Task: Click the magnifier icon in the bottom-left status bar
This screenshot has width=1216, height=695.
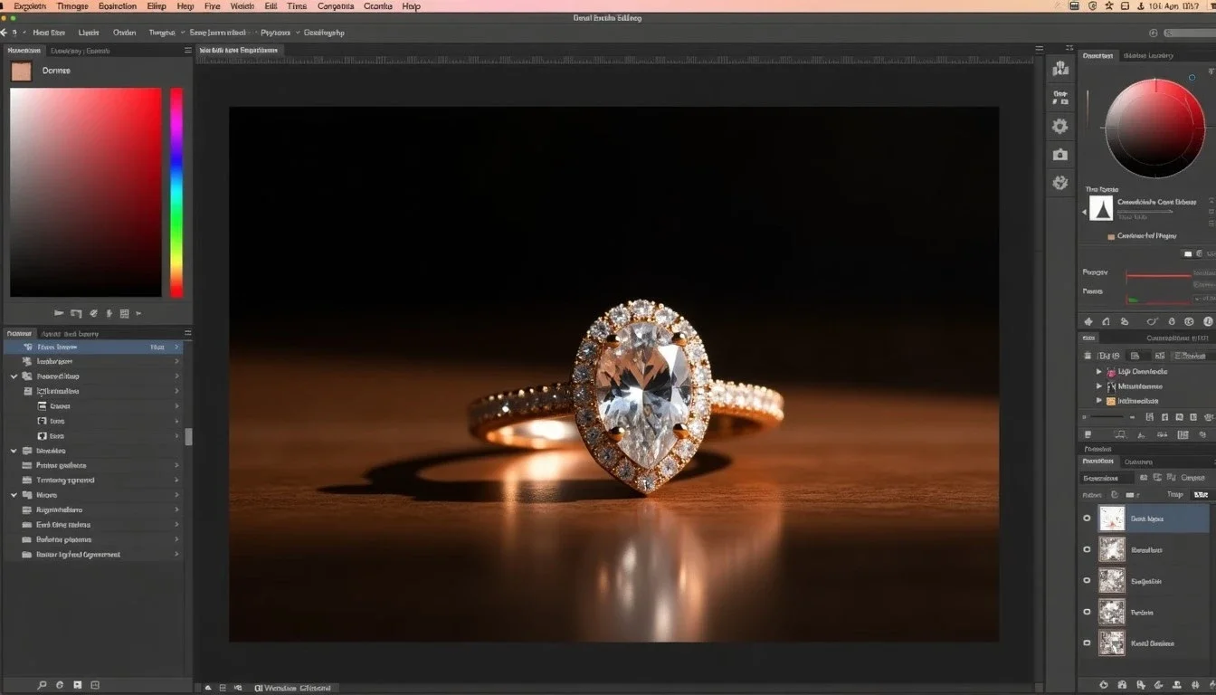Action: pos(41,685)
